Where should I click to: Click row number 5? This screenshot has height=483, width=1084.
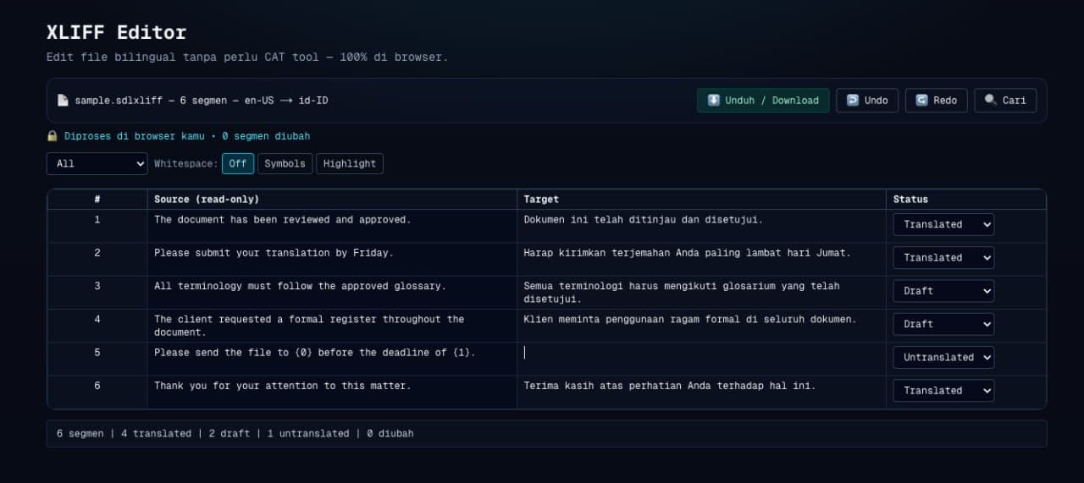coord(97,353)
